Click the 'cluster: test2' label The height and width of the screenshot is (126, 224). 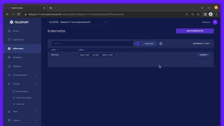click(x=84, y=55)
